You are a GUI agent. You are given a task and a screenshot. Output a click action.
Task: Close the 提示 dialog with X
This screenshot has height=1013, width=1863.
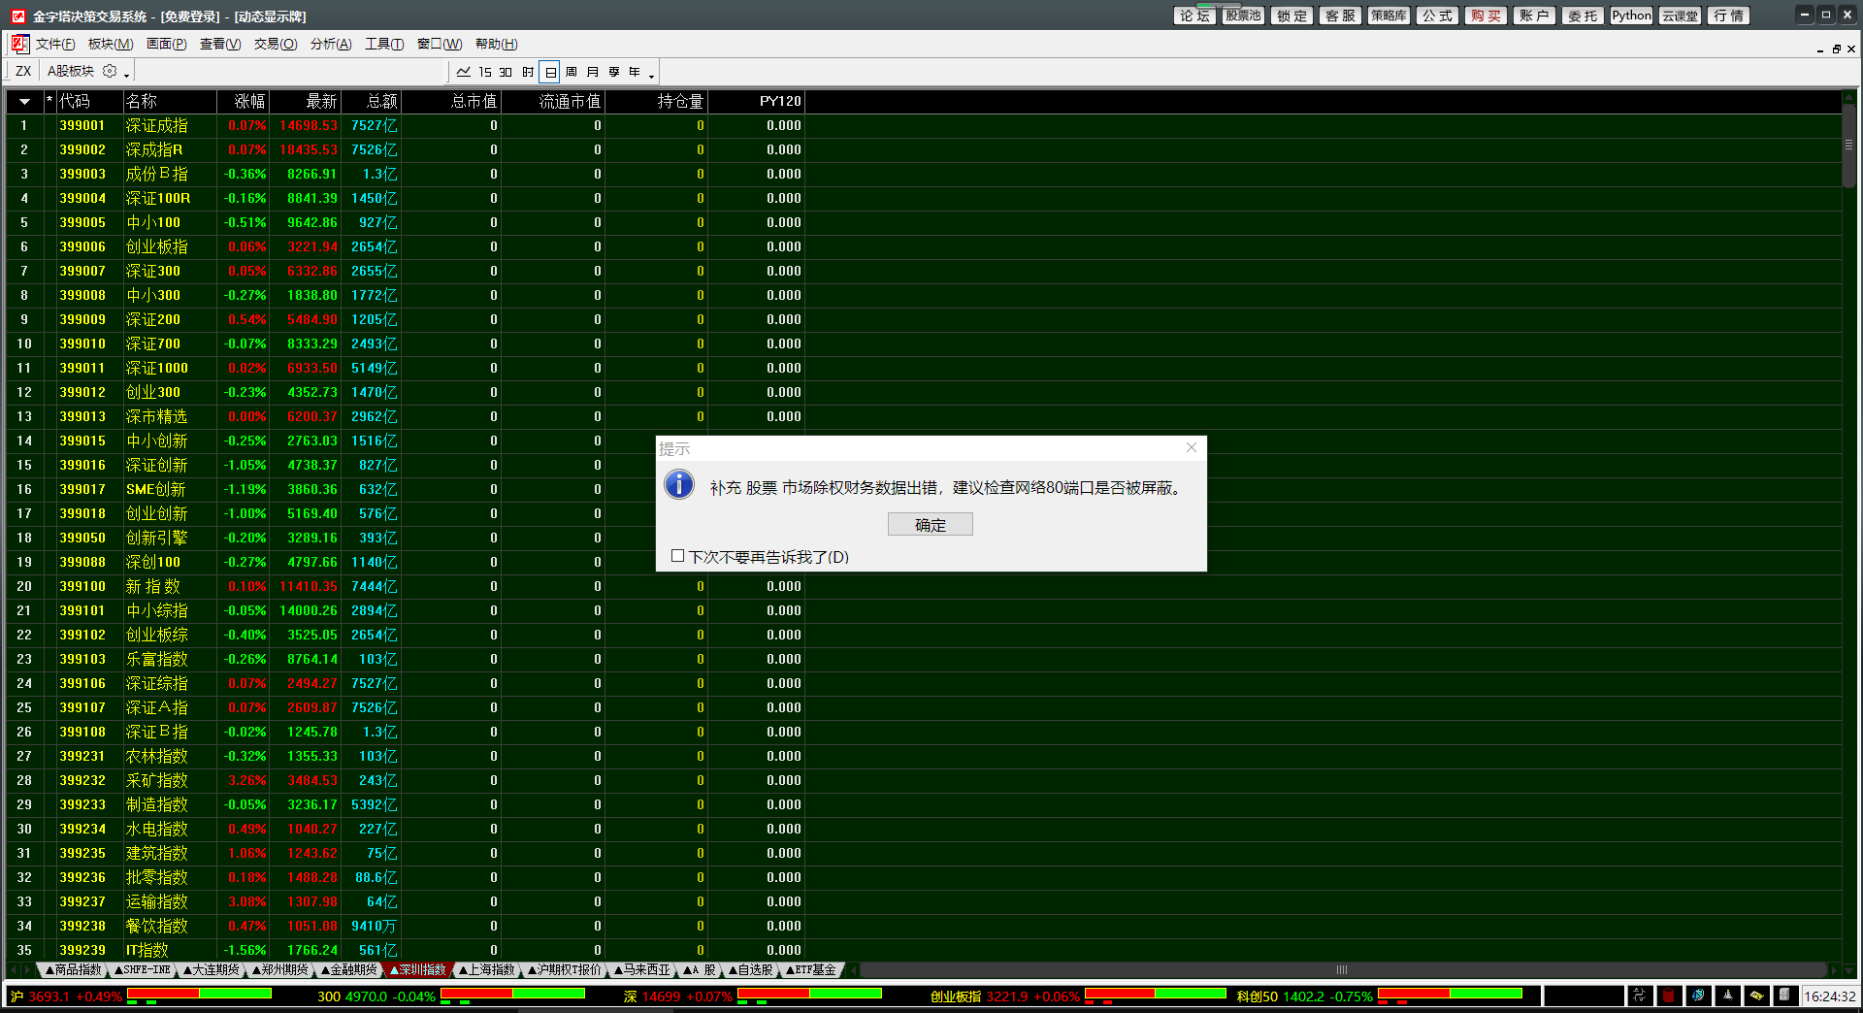(x=1192, y=447)
